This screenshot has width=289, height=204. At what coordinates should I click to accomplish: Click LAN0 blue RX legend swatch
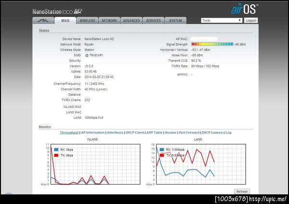(x=162, y=150)
